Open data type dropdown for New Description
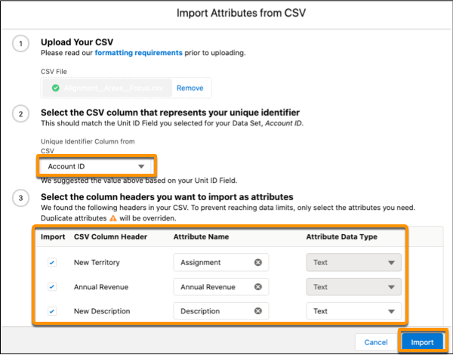The height and width of the screenshot is (355, 453). pyautogui.click(x=354, y=311)
